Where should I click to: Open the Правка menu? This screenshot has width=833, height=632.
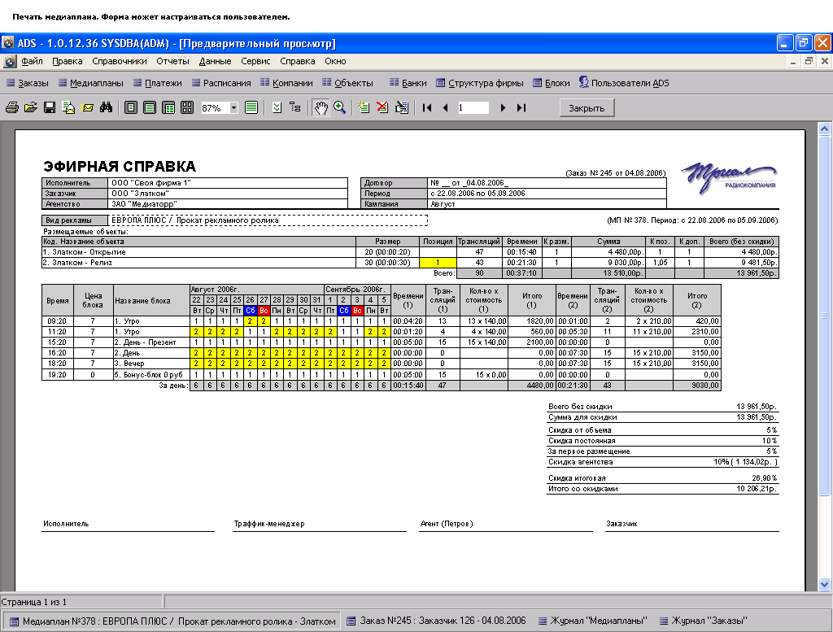coord(67,61)
